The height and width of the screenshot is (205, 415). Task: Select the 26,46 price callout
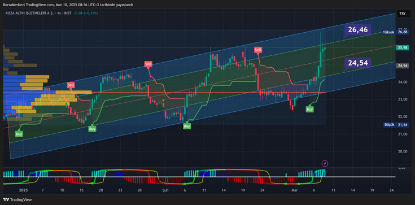click(x=358, y=30)
